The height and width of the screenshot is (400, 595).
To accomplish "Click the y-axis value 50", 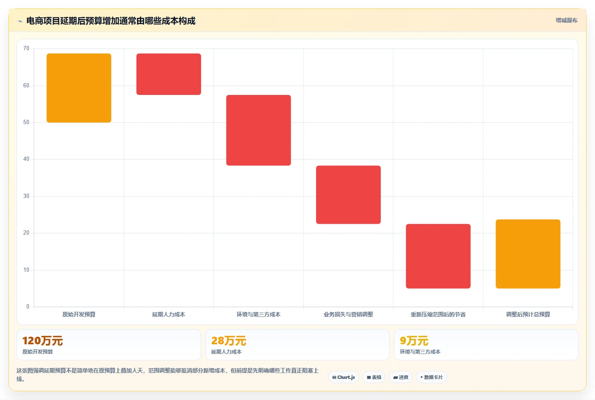I will (x=26, y=122).
